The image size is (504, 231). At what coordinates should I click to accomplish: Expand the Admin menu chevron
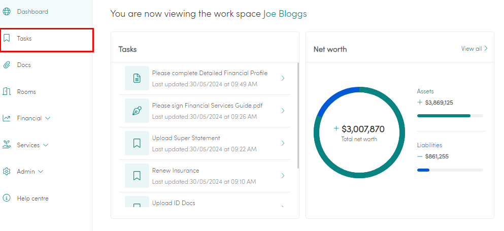click(x=41, y=172)
